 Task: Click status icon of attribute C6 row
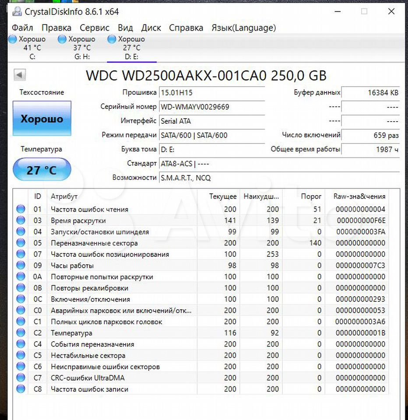tap(21, 367)
